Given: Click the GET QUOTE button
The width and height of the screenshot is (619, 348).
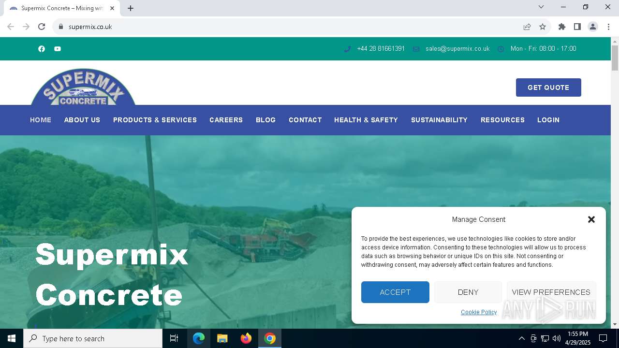Looking at the screenshot, I should [548, 87].
